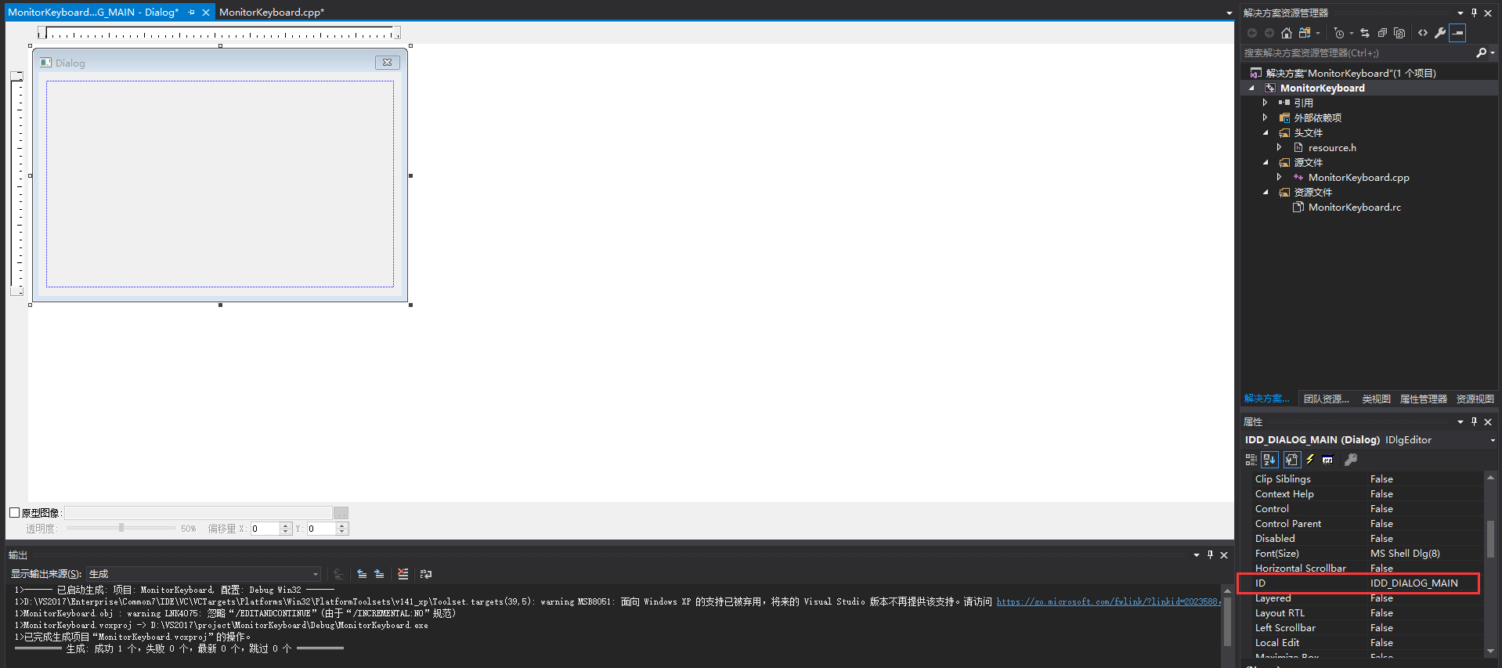Viewport: 1502px width, 668px height.
Task: Click the messages icon in Properties toolbar
Action: [x=1327, y=460]
